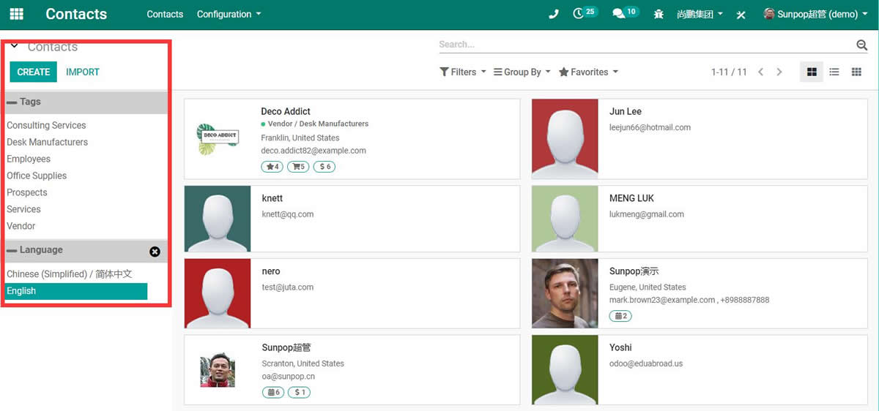Click the Contacts menu item
This screenshot has height=411, width=879.
pyautogui.click(x=165, y=14)
